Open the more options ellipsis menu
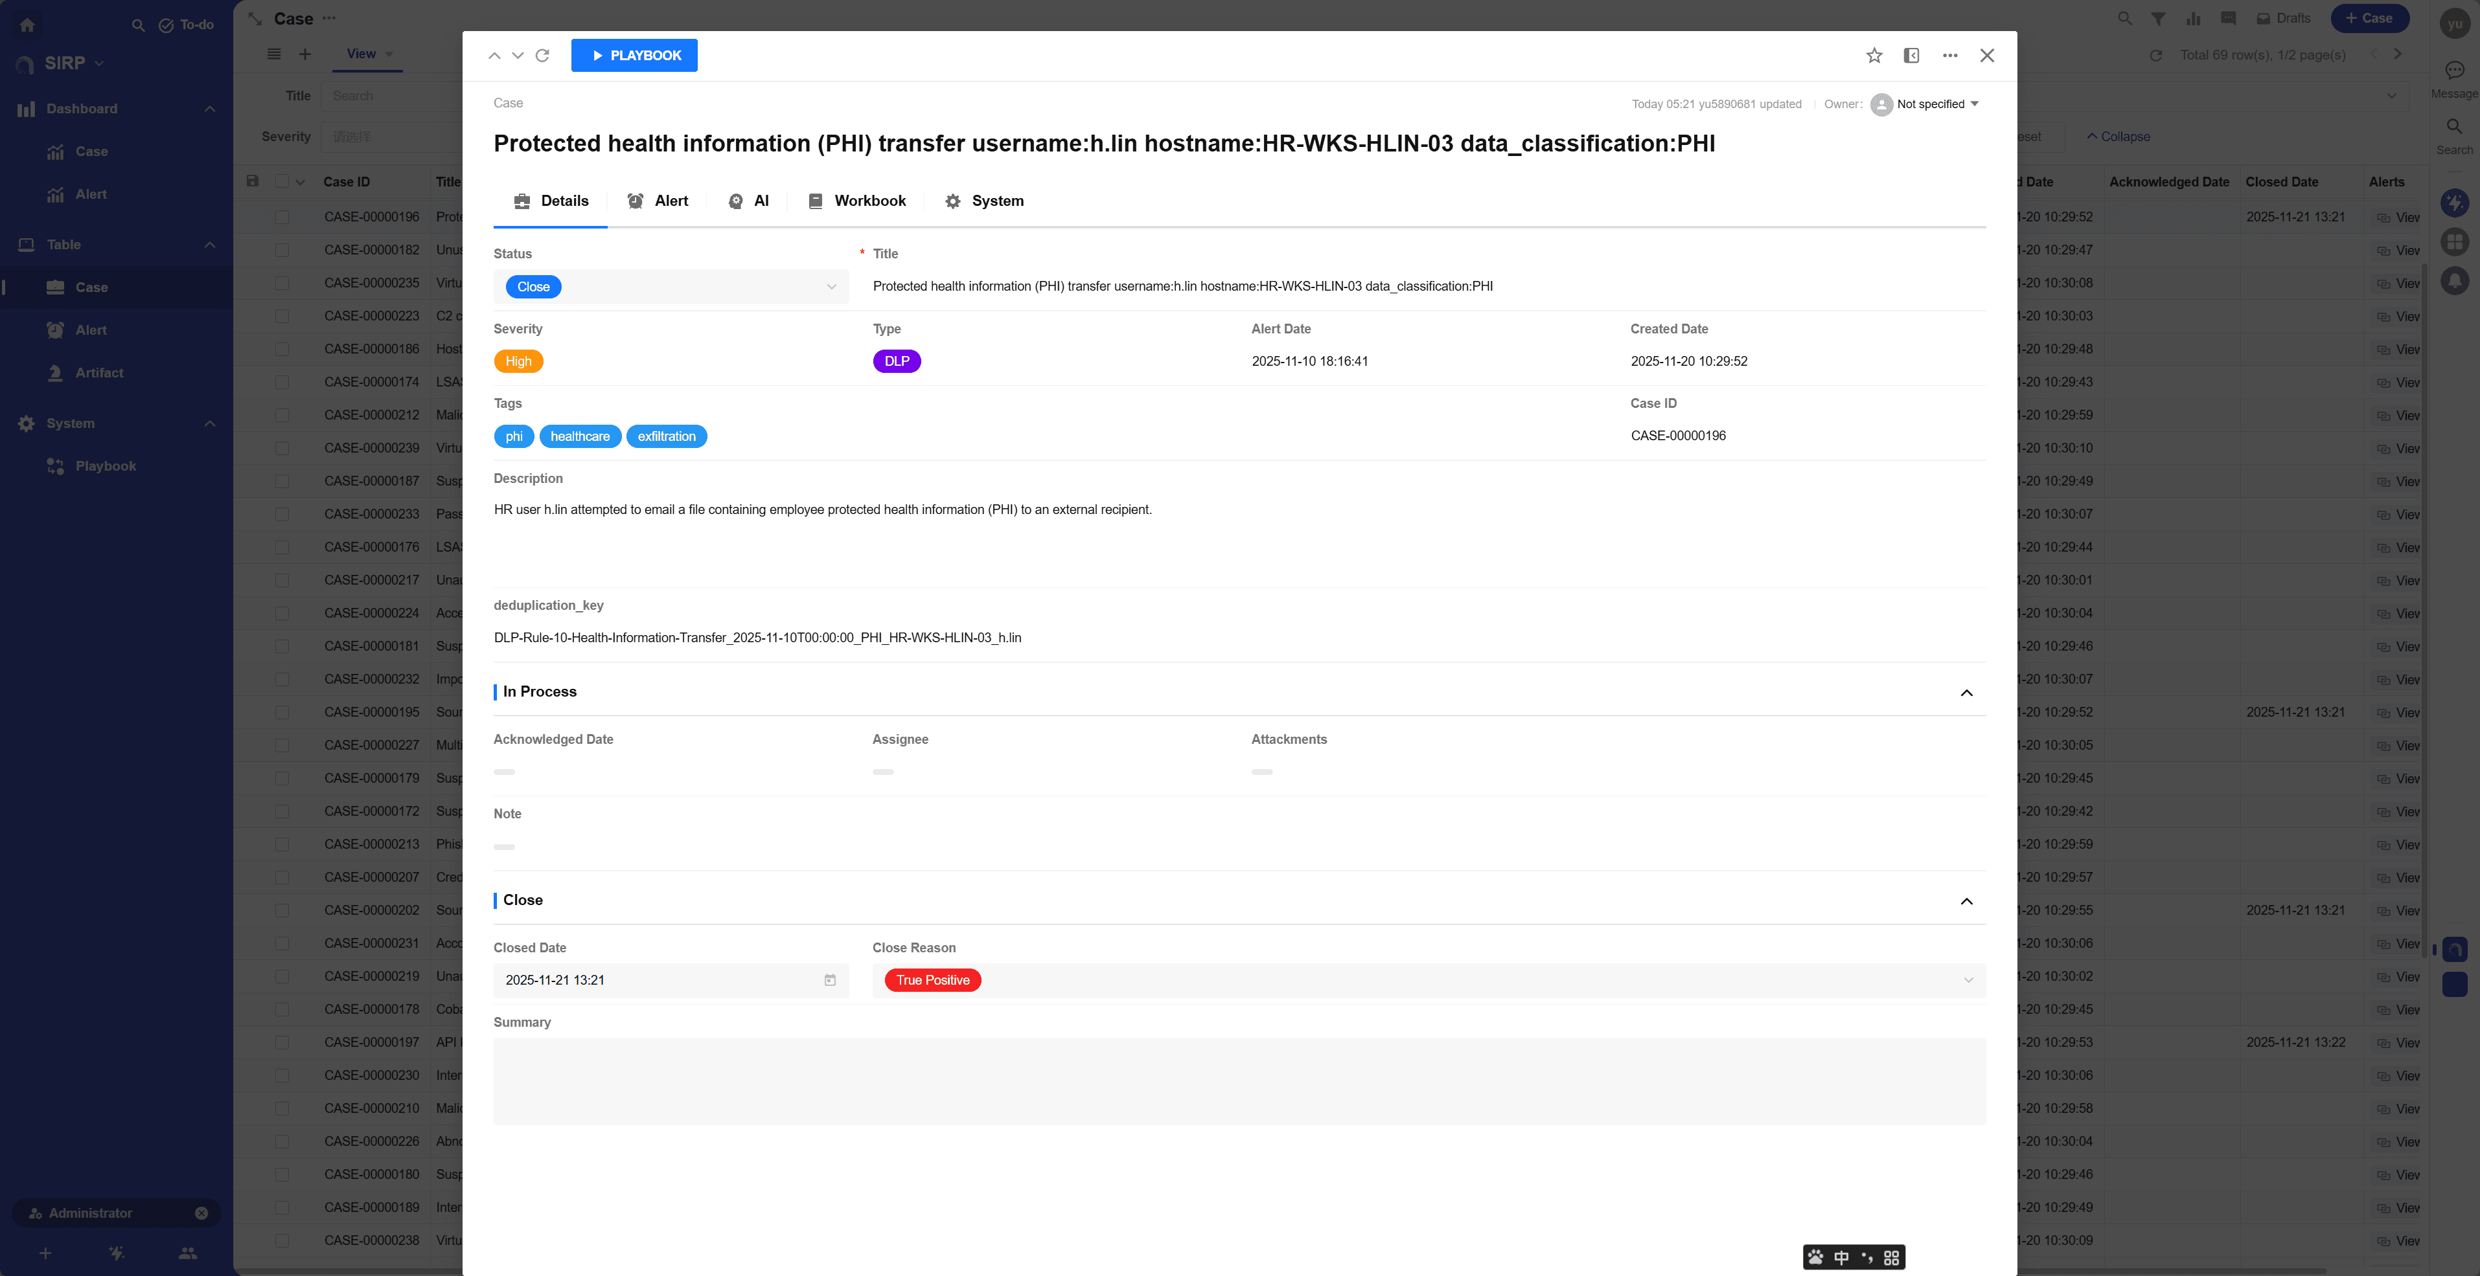This screenshot has width=2480, height=1276. pyautogui.click(x=1949, y=56)
